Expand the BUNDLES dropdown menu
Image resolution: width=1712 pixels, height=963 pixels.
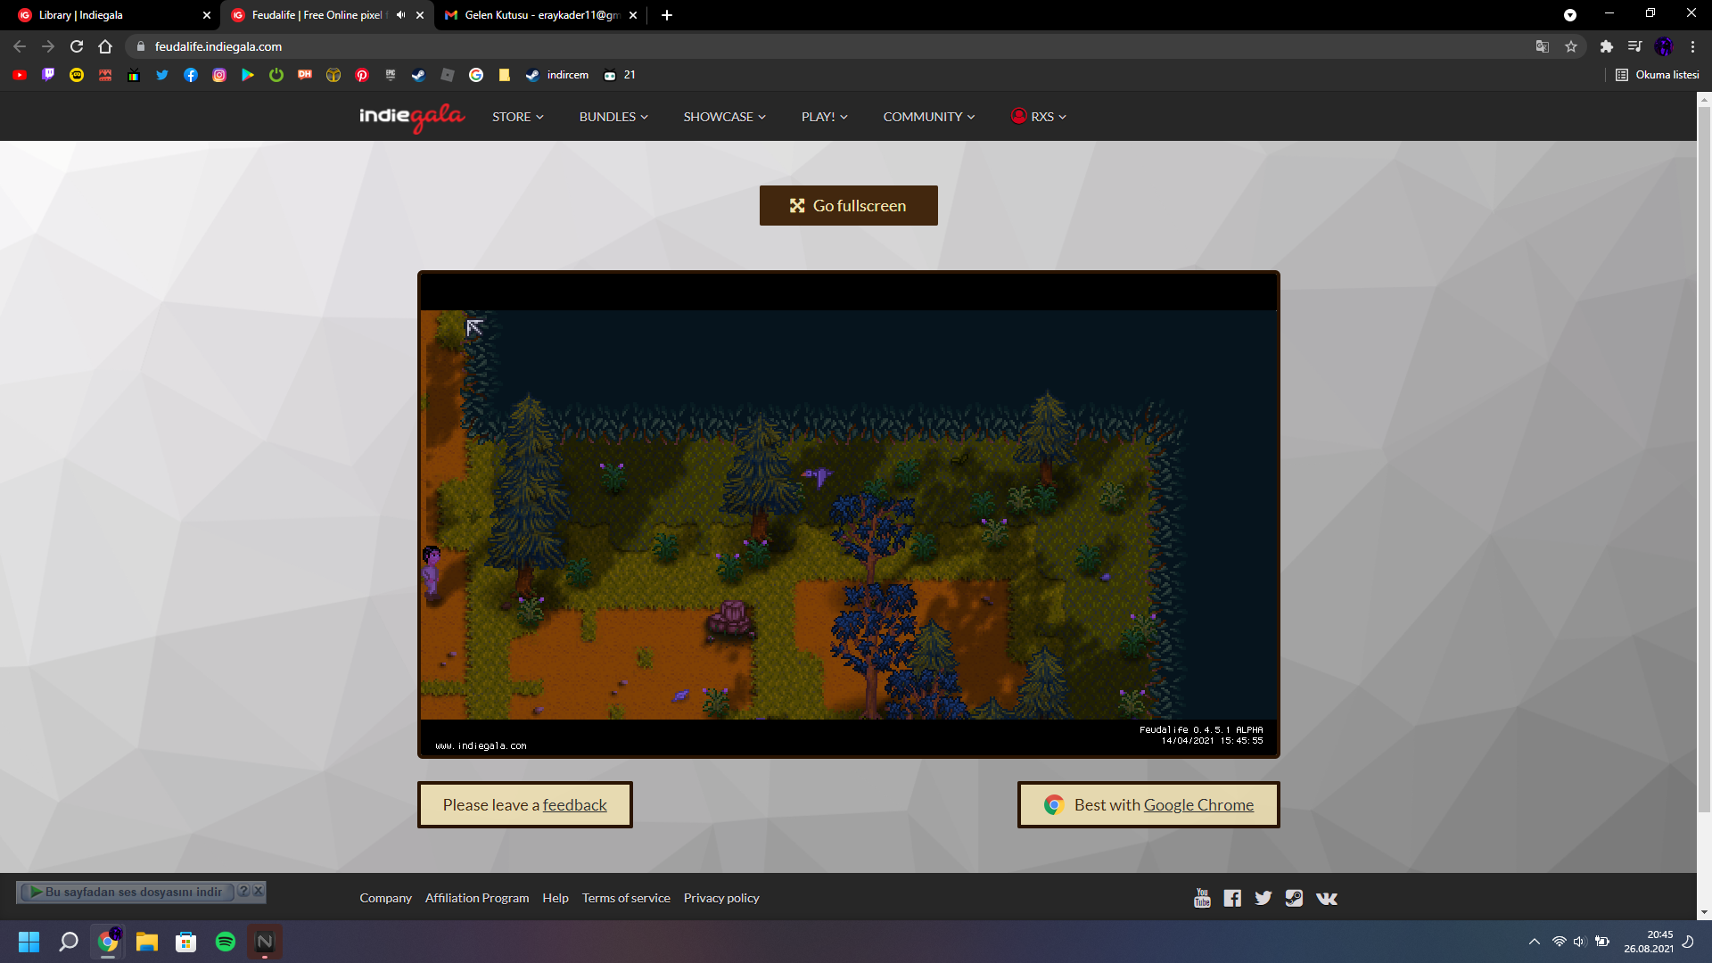point(613,117)
